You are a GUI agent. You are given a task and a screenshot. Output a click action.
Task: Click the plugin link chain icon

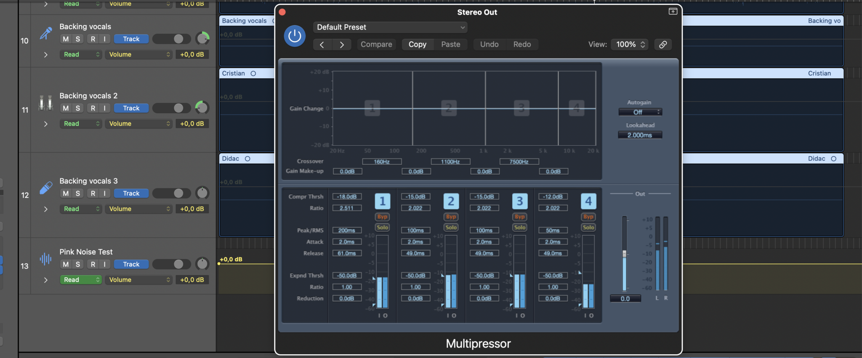662,45
